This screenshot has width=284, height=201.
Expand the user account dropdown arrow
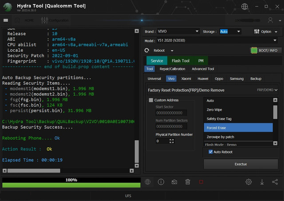280,21
